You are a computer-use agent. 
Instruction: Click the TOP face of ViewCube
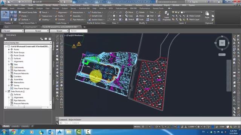tap(222, 43)
